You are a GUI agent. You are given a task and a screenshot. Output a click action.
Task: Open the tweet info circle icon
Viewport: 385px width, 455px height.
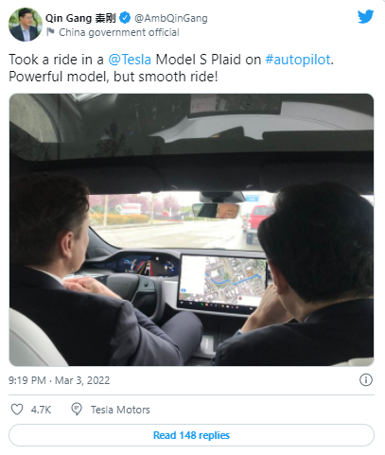[366, 379]
